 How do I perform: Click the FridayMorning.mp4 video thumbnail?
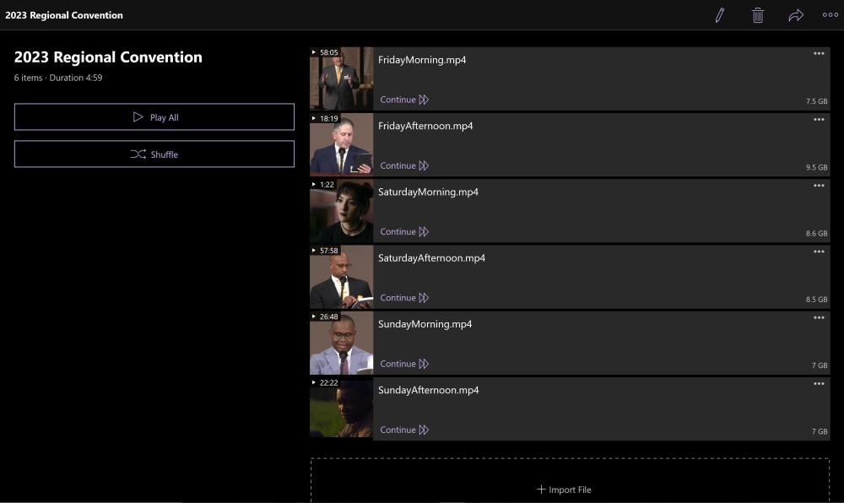point(341,78)
